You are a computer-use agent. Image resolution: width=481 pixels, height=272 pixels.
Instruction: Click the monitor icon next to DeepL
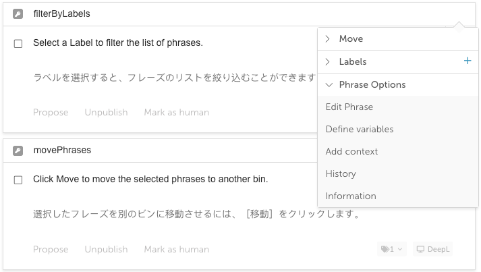[420, 249]
